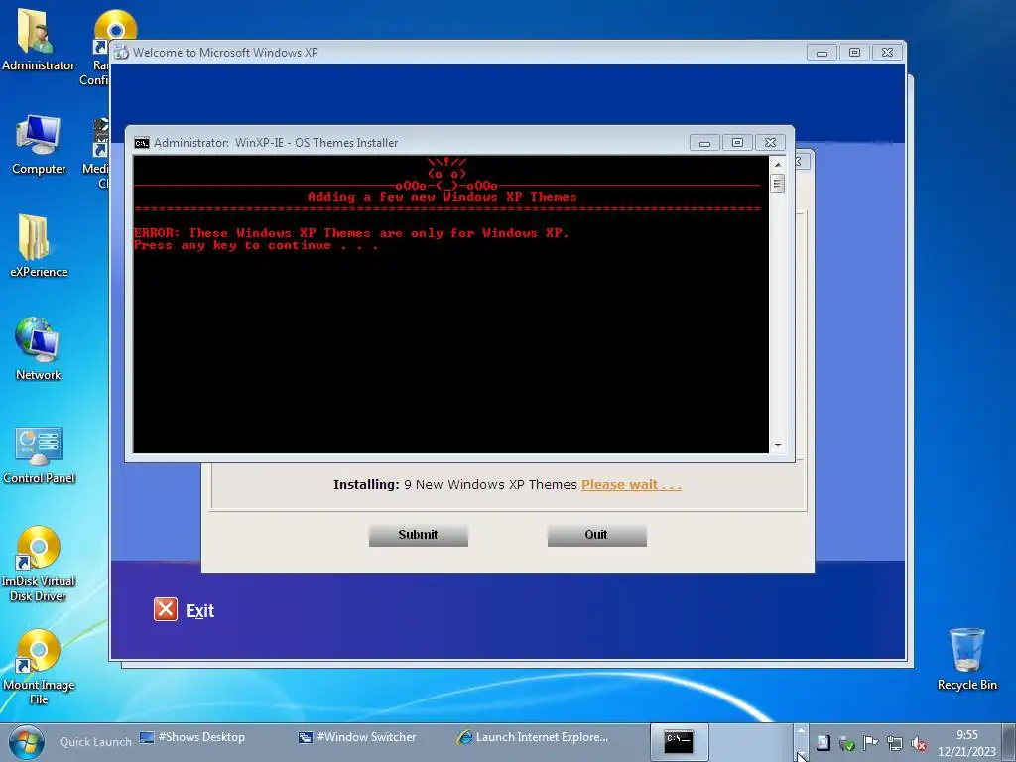Close the Welcome to Microsoft Windows XP window

coord(888,53)
